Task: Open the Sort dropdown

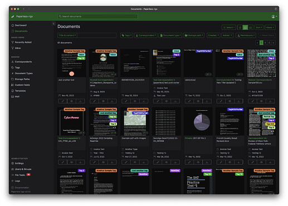Action: pos(259,28)
